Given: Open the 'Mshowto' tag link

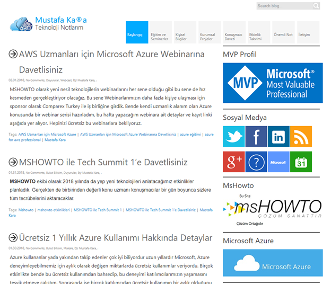Looking at the screenshot, I should click(x=26, y=210).
